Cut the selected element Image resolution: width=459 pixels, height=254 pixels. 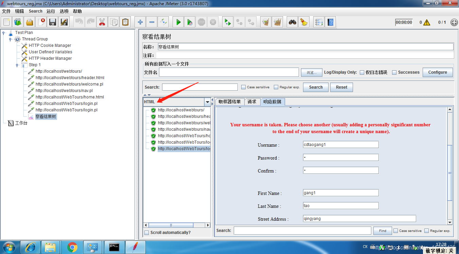pyautogui.click(x=102, y=22)
